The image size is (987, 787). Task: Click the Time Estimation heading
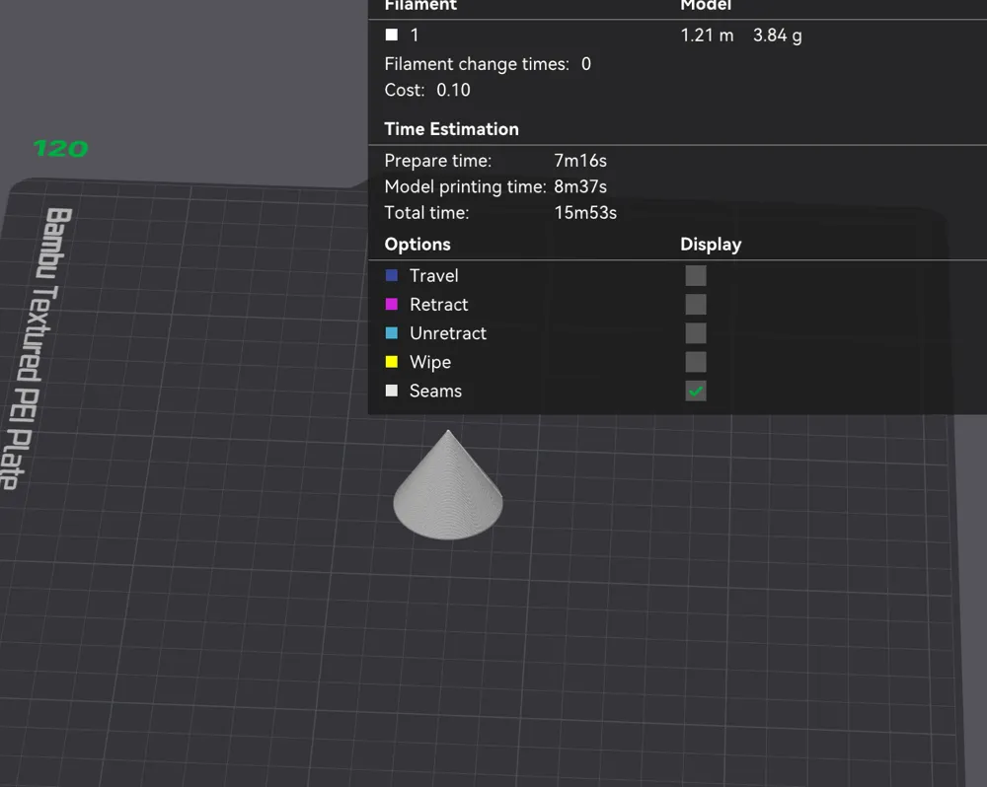click(x=451, y=129)
